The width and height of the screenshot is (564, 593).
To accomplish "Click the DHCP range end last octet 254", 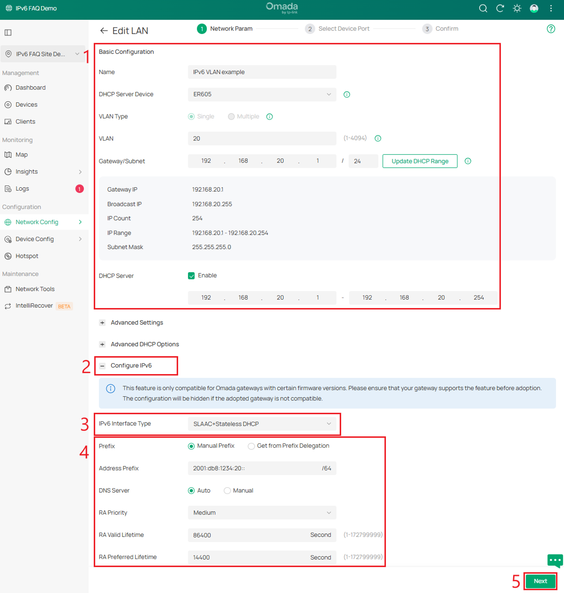I will click(479, 298).
